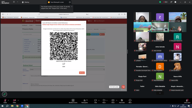Image resolution: width=192 pixels, height=108 pixels.
Task: Expand share options arrow next to Share
Action: pos(117,100)
